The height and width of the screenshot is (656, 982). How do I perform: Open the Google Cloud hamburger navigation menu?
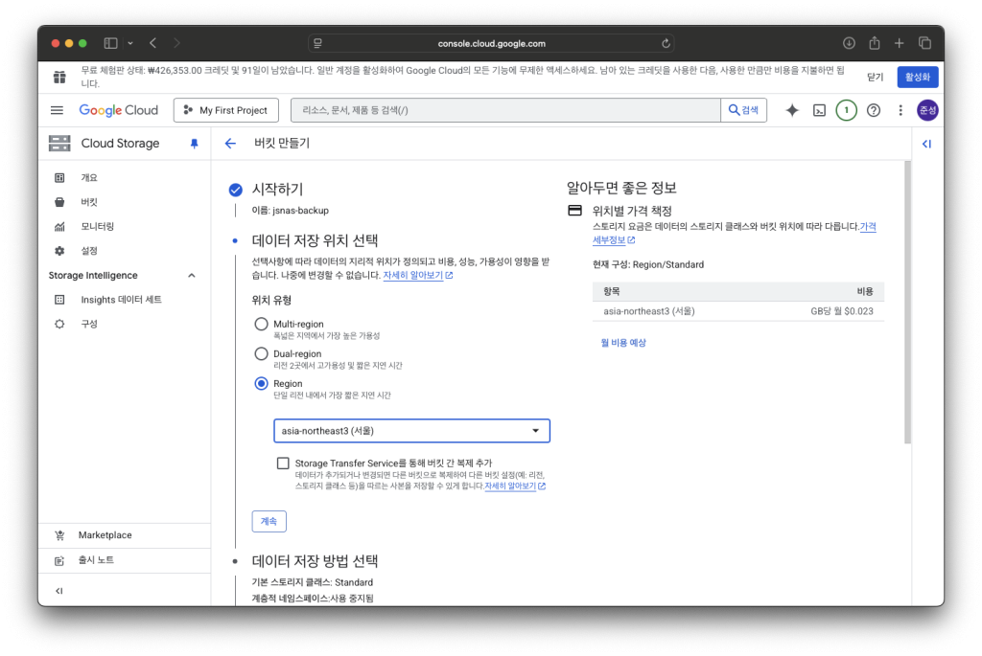click(57, 110)
